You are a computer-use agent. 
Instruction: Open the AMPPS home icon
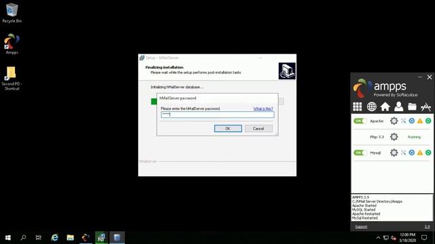pyautogui.click(x=385, y=106)
